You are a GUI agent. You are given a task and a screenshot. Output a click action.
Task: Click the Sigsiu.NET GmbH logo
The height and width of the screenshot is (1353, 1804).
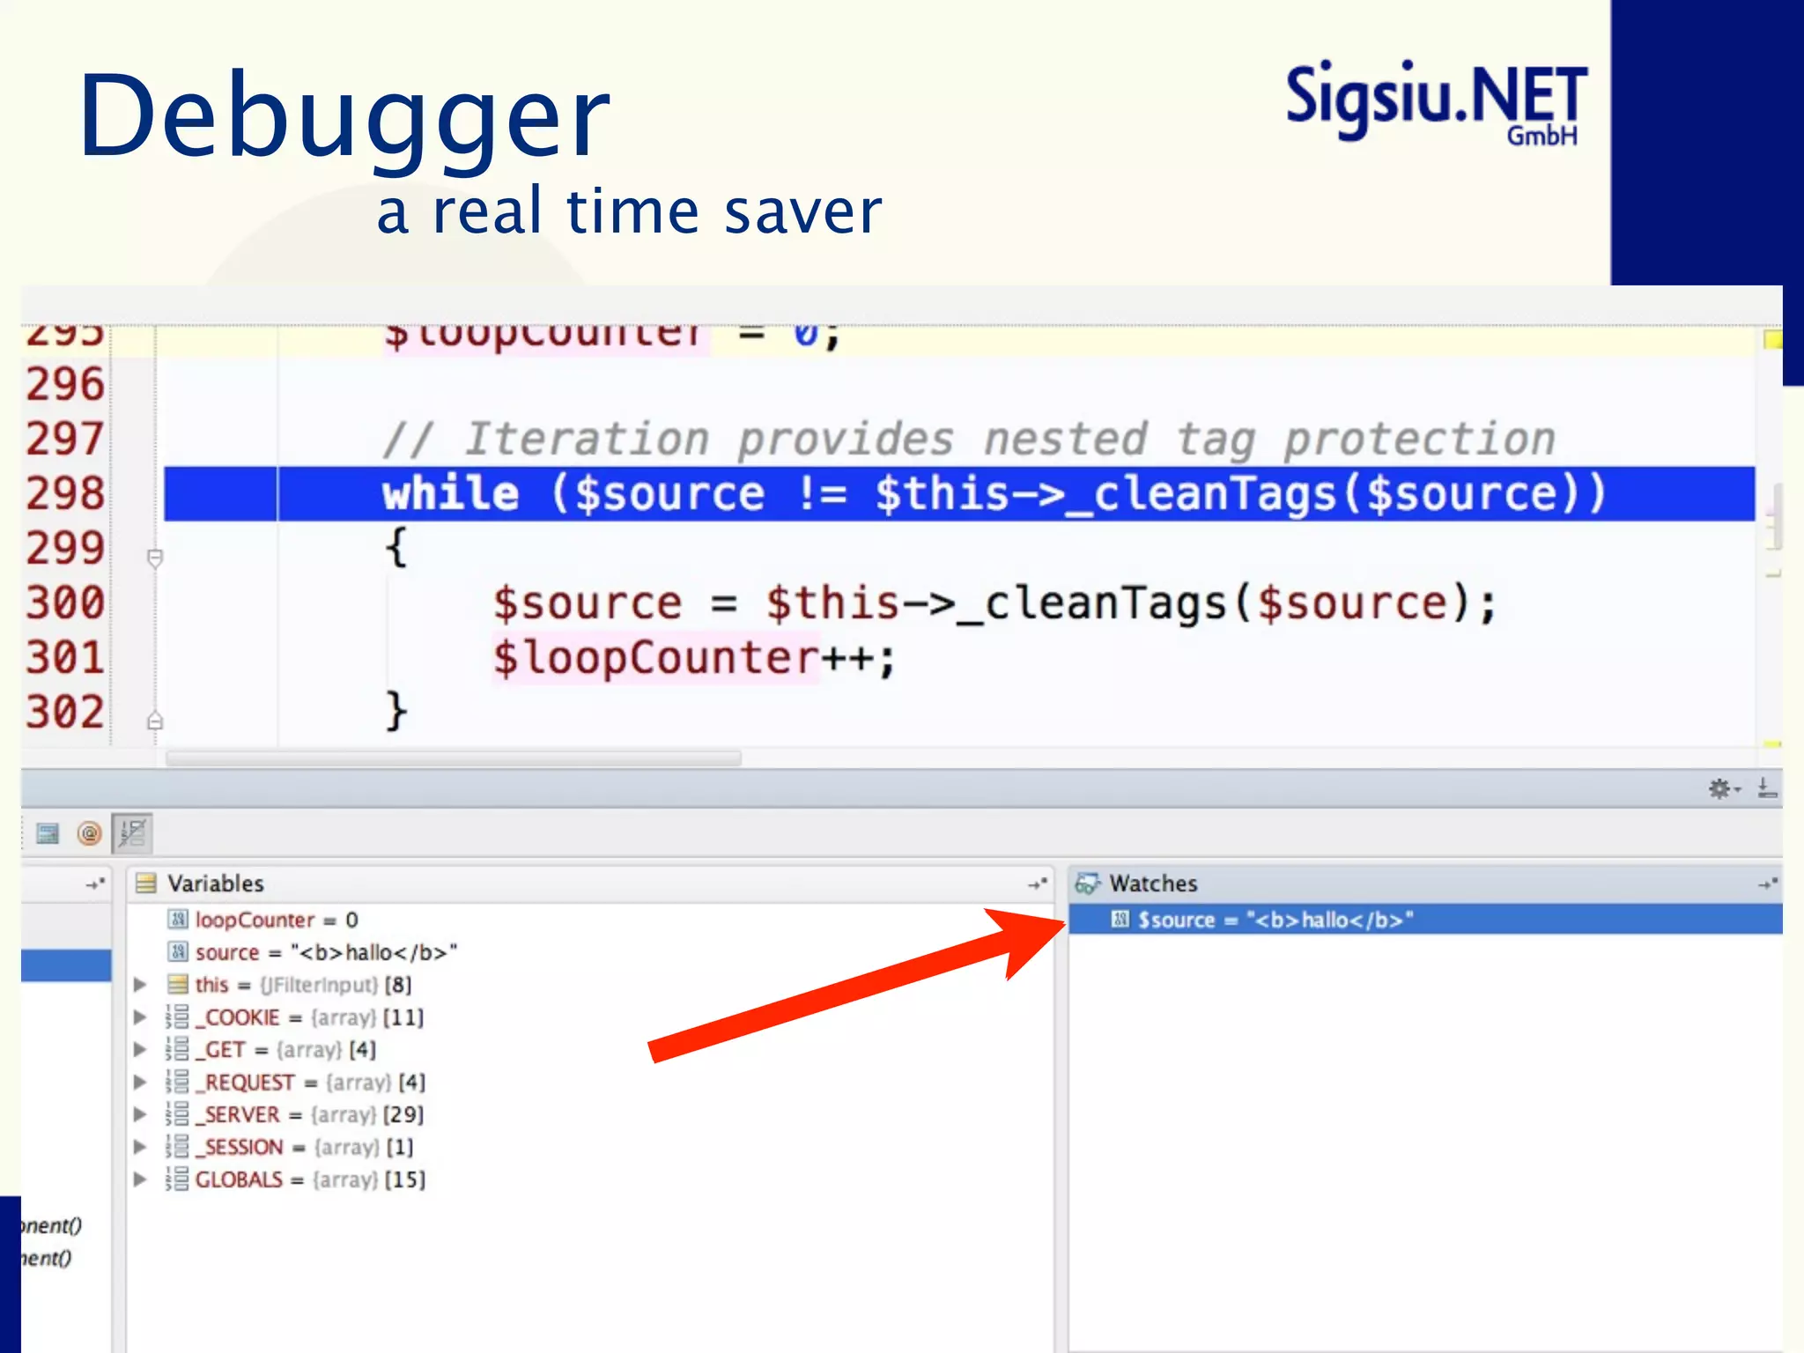click(x=1436, y=101)
